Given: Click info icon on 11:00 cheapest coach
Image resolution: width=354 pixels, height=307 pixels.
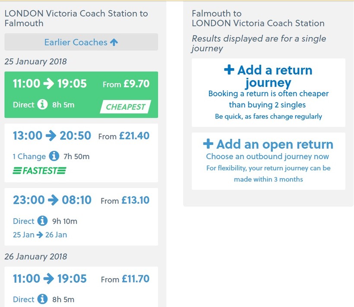Looking at the screenshot, I should (42, 104).
